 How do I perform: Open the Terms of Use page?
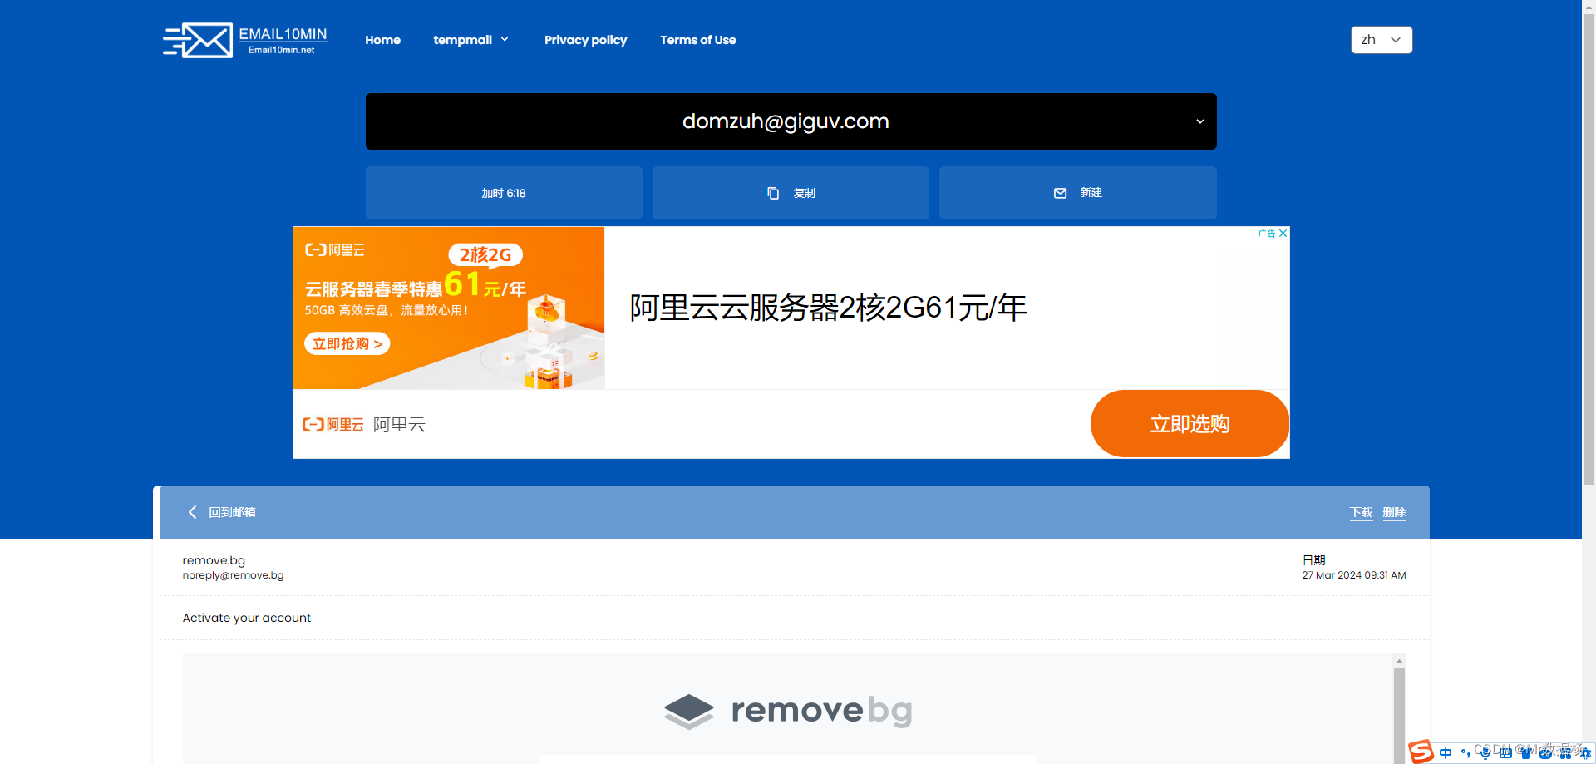697,40
